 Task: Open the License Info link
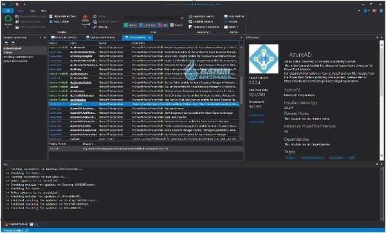[257, 122]
